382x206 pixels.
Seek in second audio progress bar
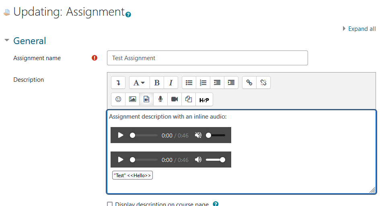click(x=144, y=160)
